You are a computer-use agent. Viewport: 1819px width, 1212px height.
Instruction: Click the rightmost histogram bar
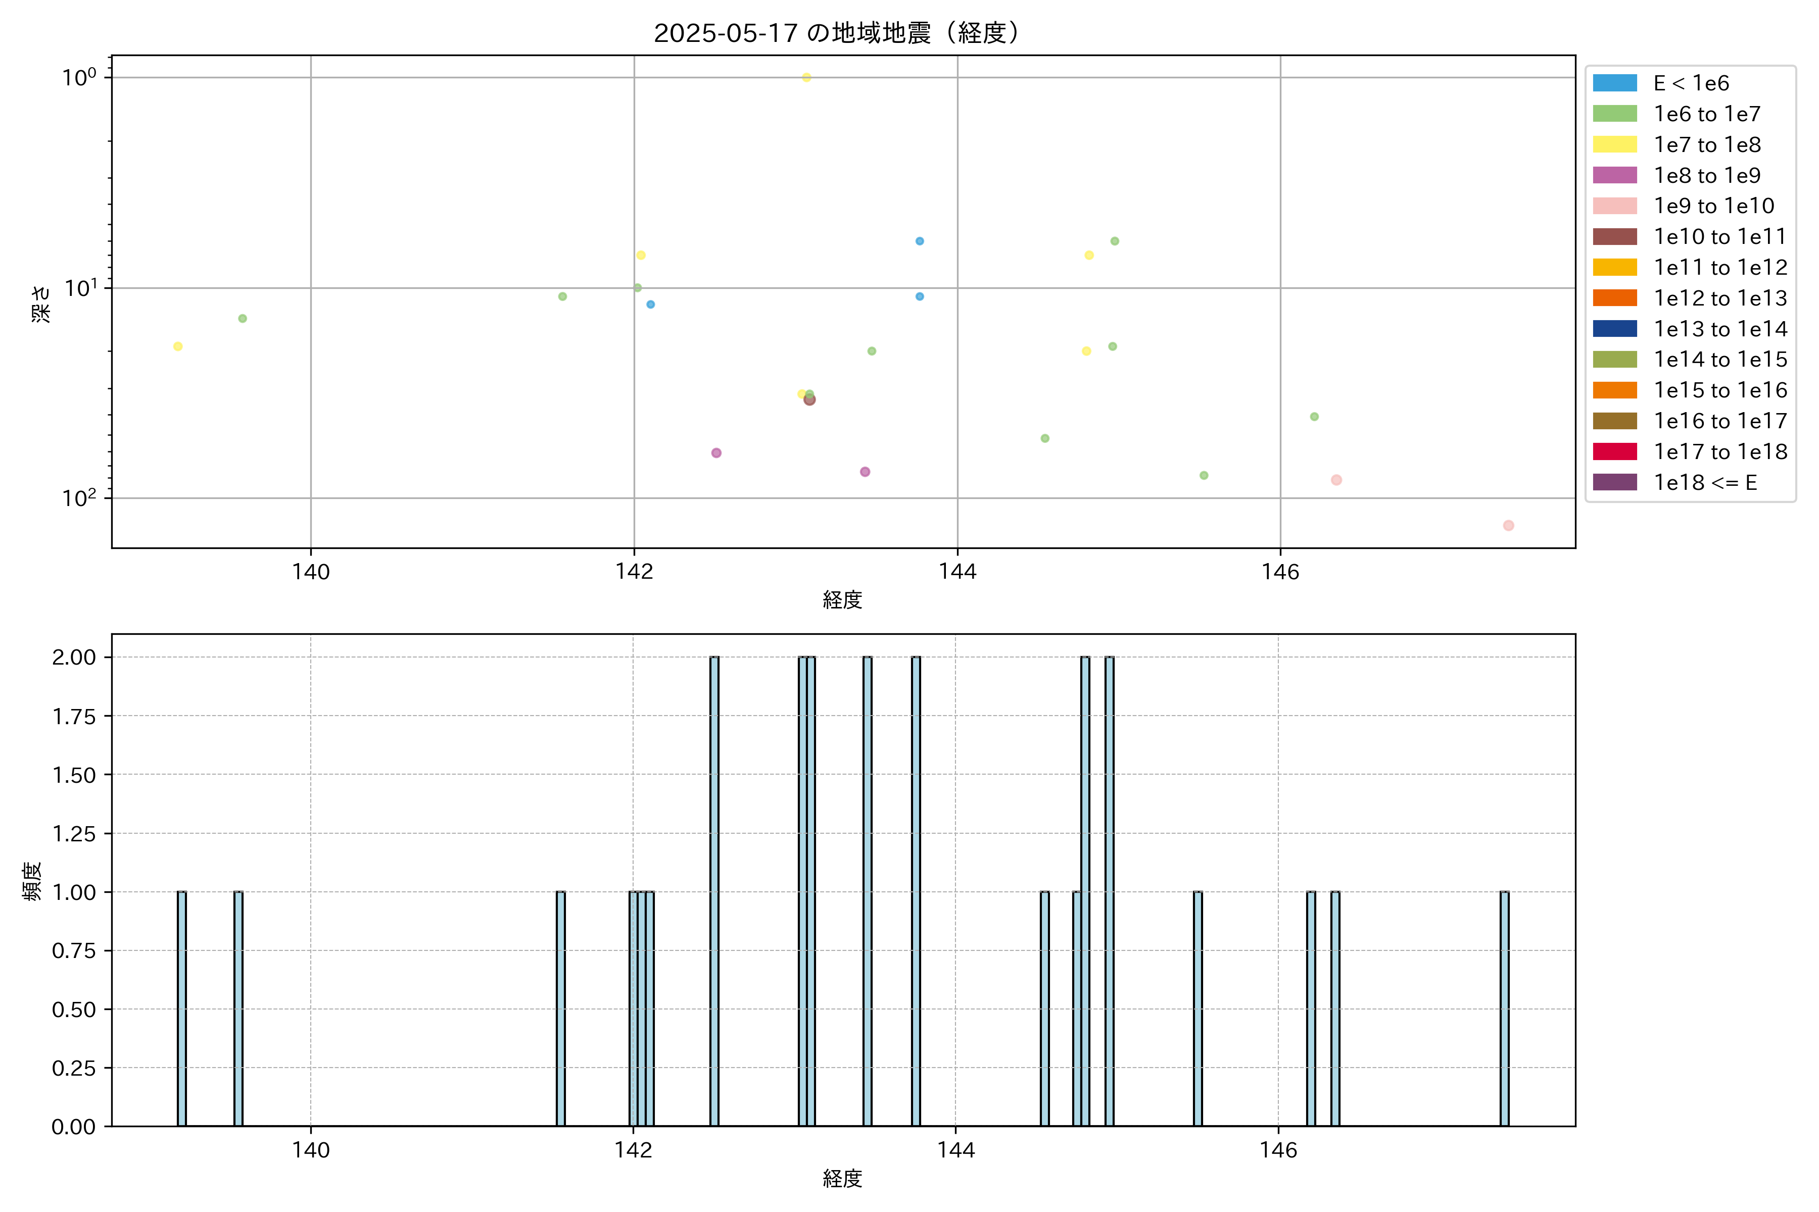coord(1504,1008)
